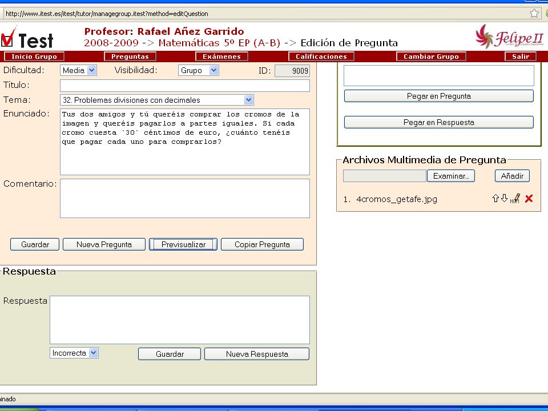Open the Incorrecta answer type dropdown
The image size is (548, 411).
pyautogui.click(x=74, y=353)
